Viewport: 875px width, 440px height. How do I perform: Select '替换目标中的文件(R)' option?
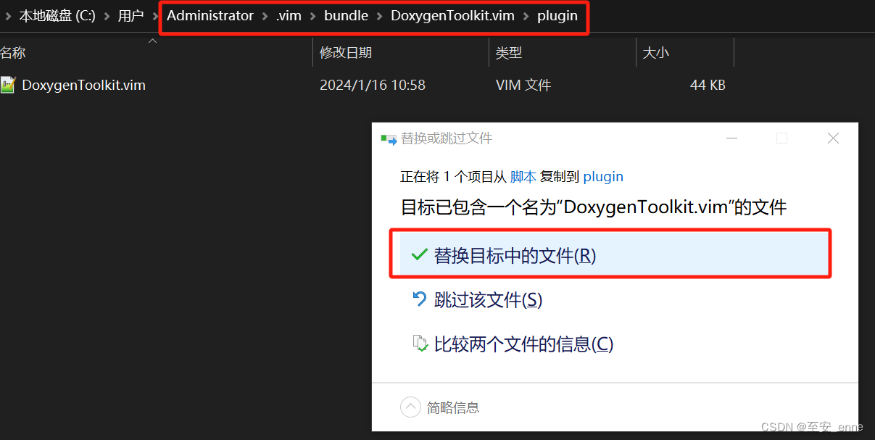coord(516,254)
